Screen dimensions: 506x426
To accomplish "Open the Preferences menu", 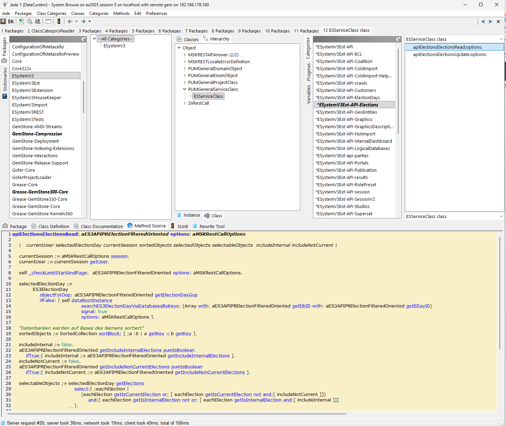I will click(x=156, y=13).
